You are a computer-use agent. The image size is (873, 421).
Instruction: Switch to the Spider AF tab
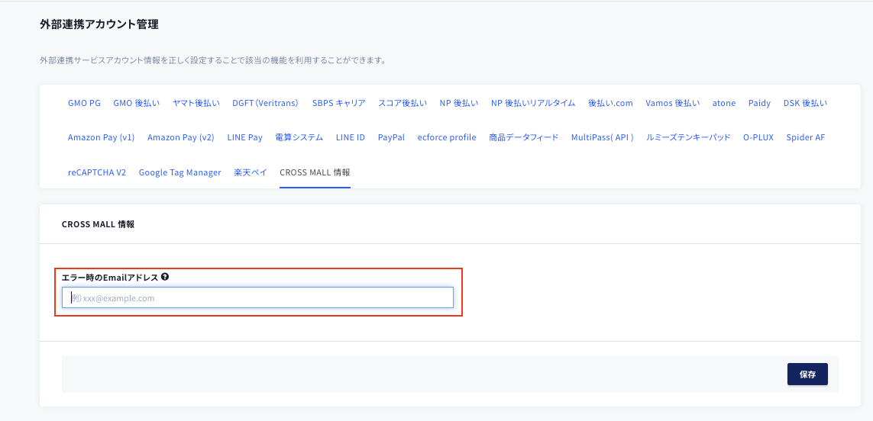pyautogui.click(x=806, y=137)
